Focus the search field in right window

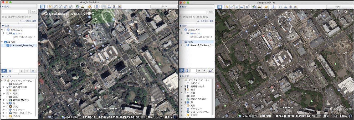(192, 12)
